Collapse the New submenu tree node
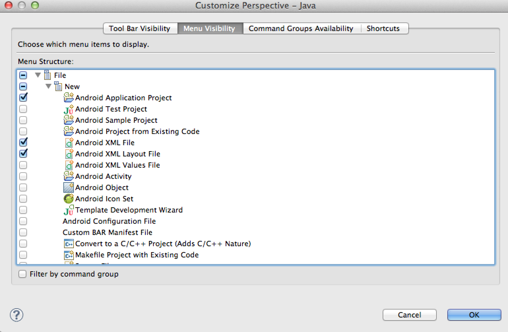508x332 pixels. tap(48, 86)
